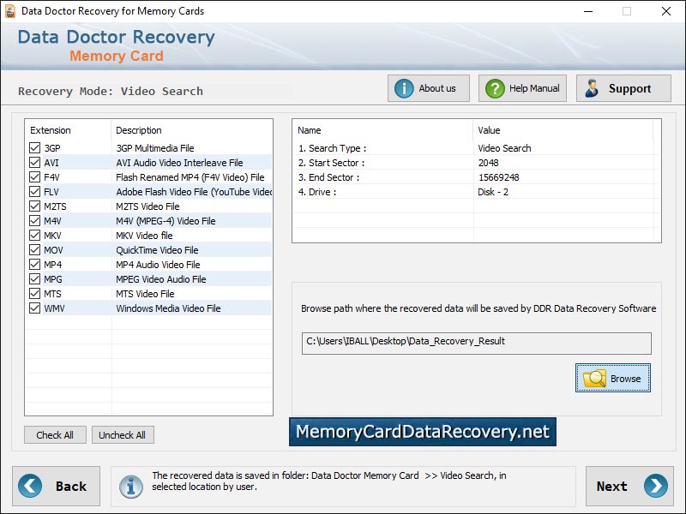Toggle the FLV extension checkbox
Viewport: 686px width, 514px height.
(x=34, y=191)
